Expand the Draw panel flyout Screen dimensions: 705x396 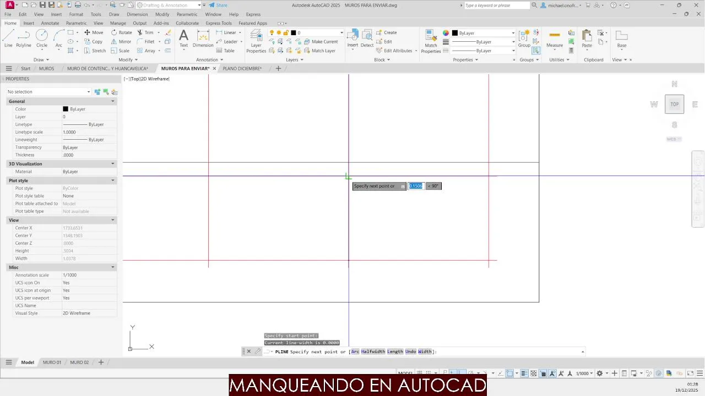[x=41, y=59]
